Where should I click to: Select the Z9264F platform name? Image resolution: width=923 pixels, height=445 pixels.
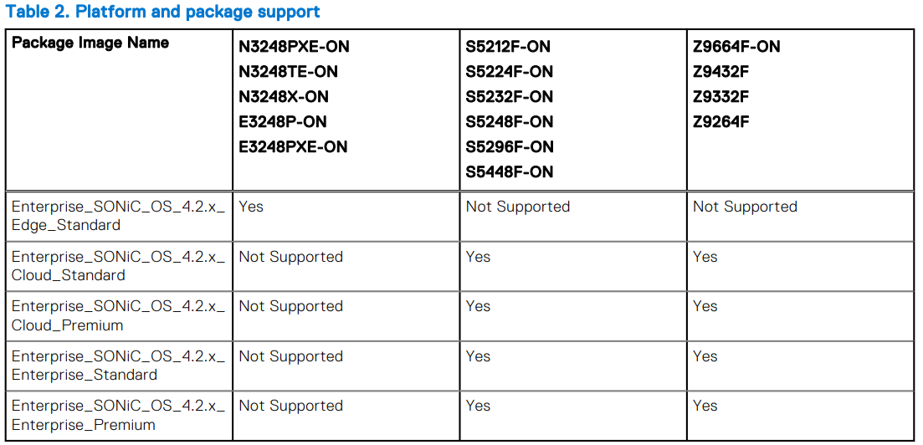tap(720, 122)
